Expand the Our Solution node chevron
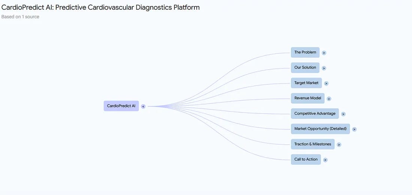The width and height of the screenshot is (412, 195). point(324,68)
